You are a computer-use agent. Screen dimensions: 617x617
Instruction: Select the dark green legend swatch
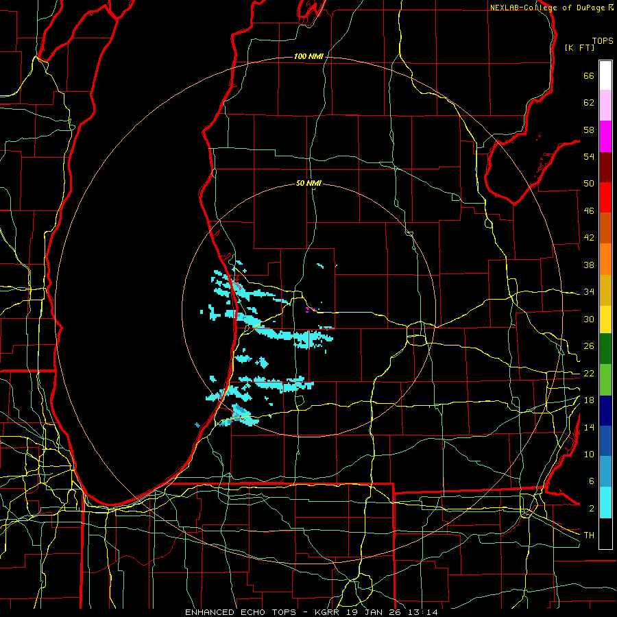pyautogui.click(x=605, y=349)
